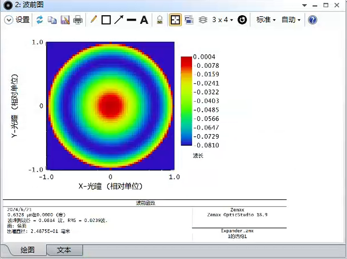Select the rectangle drawing tool

[x=106, y=20]
